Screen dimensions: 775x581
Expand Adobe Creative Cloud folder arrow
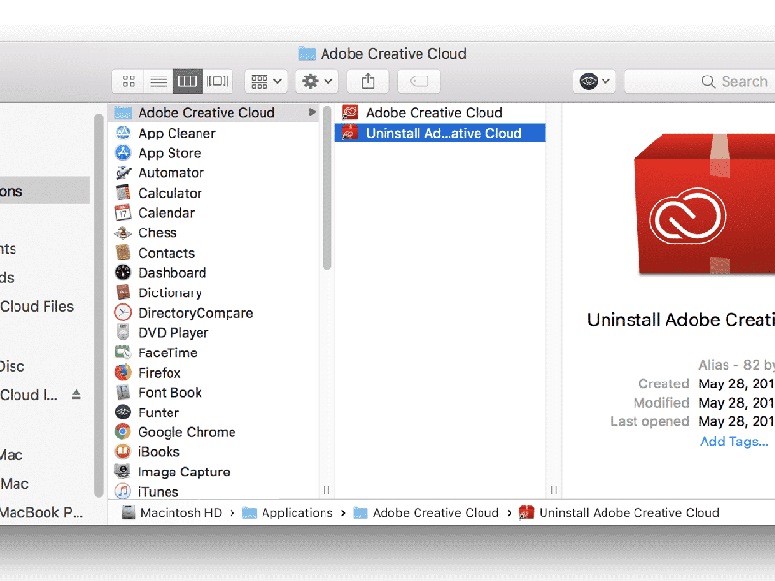[312, 112]
